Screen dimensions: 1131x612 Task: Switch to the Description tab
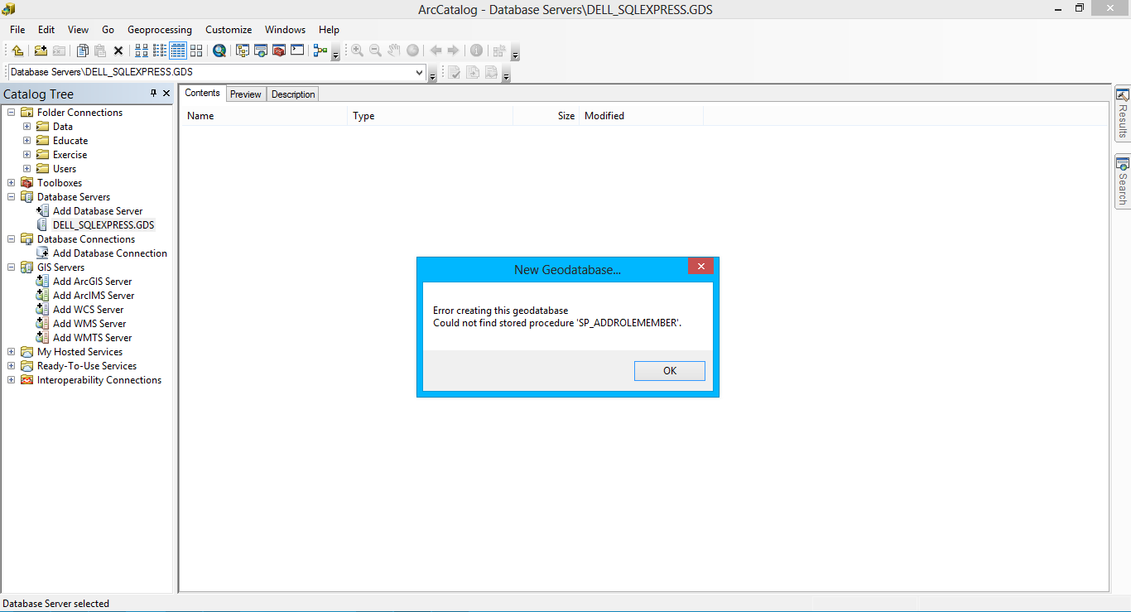click(293, 94)
